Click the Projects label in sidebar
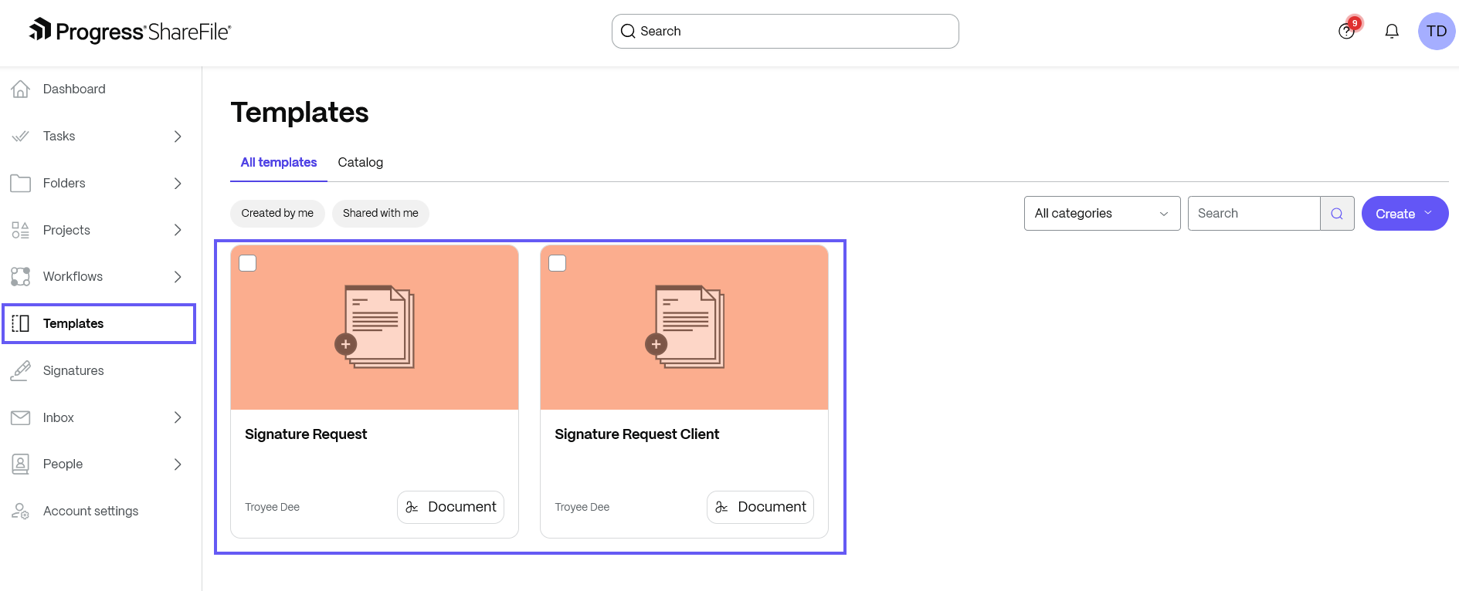Screen dimensions: 1459x591 pyautogui.click(x=66, y=230)
